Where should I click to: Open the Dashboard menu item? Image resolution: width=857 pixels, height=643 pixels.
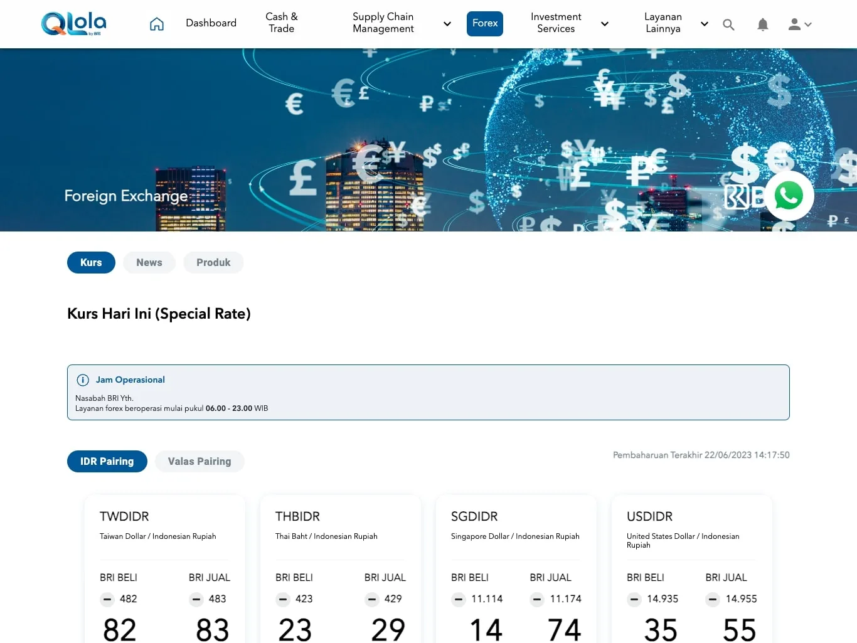point(211,23)
